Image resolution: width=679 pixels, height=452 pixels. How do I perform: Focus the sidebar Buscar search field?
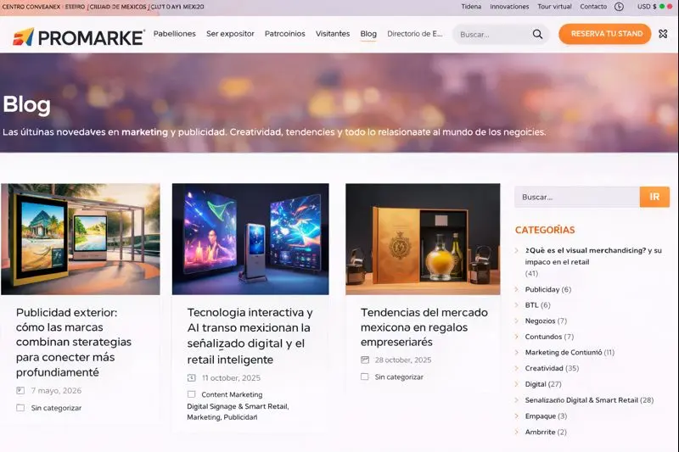(577, 197)
